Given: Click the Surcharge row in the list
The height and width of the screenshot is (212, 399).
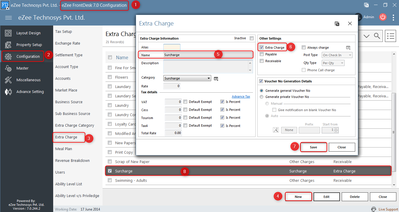Looking at the screenshot, I should [248, 171].
